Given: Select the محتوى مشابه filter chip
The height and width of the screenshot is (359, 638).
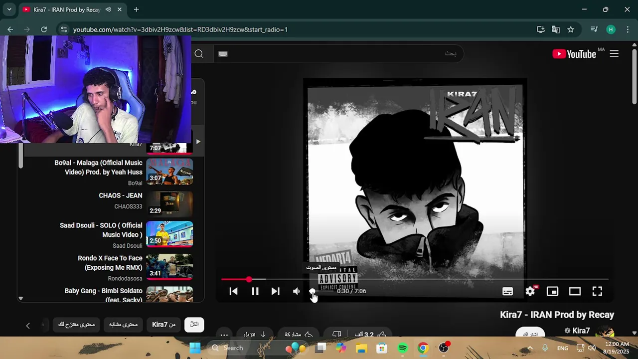Looking at the screenshot, I should pyautogui.click(x=123, y=325).
